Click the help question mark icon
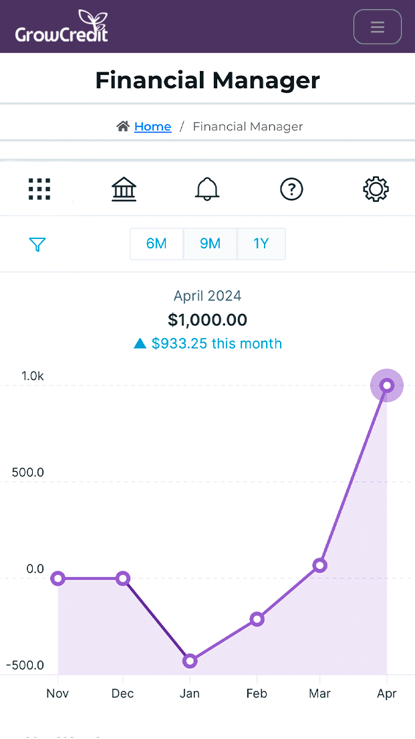Viewport: 415px width, 739px height. pyautogui.click(x=292, y=189)
